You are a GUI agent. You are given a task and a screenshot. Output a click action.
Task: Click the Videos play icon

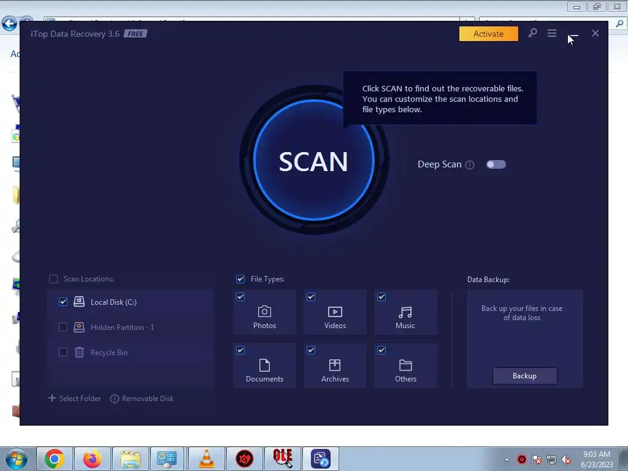click(x=335, y=312)
